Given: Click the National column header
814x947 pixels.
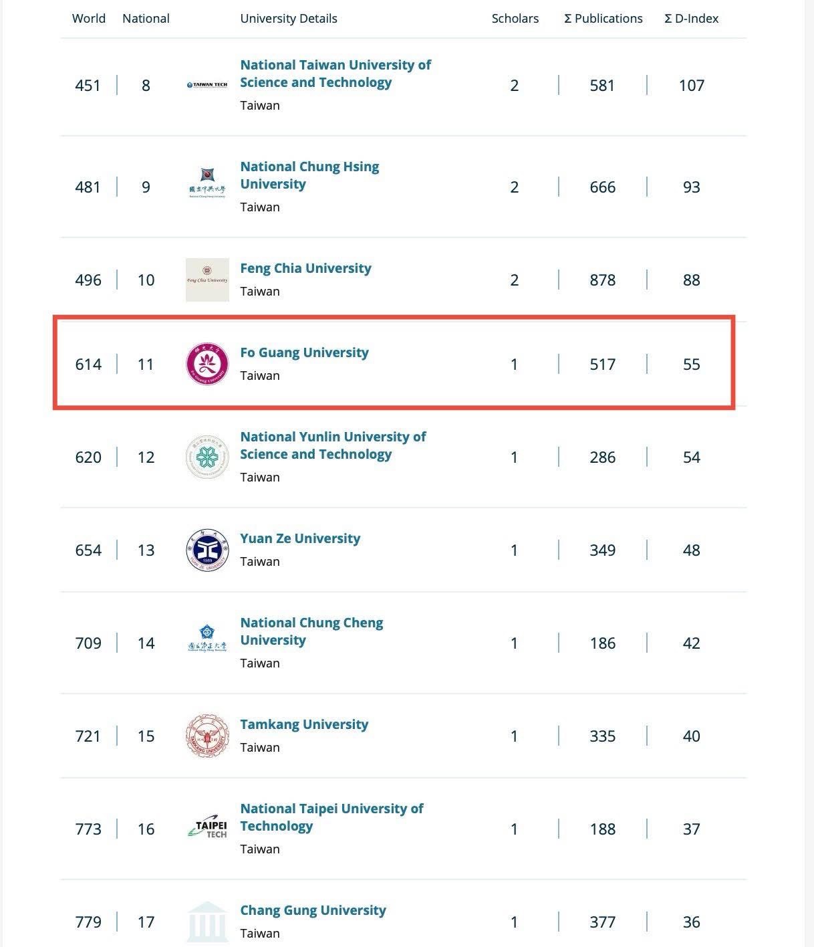Looking at the screenshot, I should 146,19.
